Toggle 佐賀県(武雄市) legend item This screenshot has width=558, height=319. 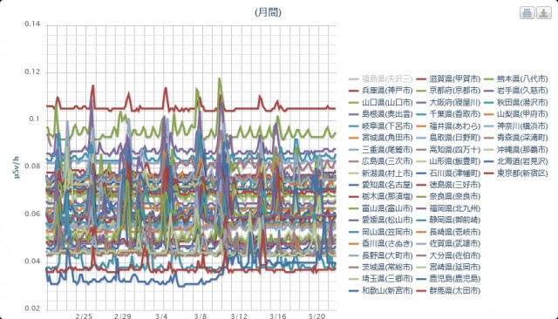coord(448,243)
